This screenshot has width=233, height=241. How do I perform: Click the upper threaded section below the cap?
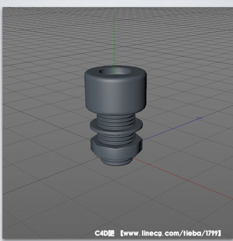point(116,119)
